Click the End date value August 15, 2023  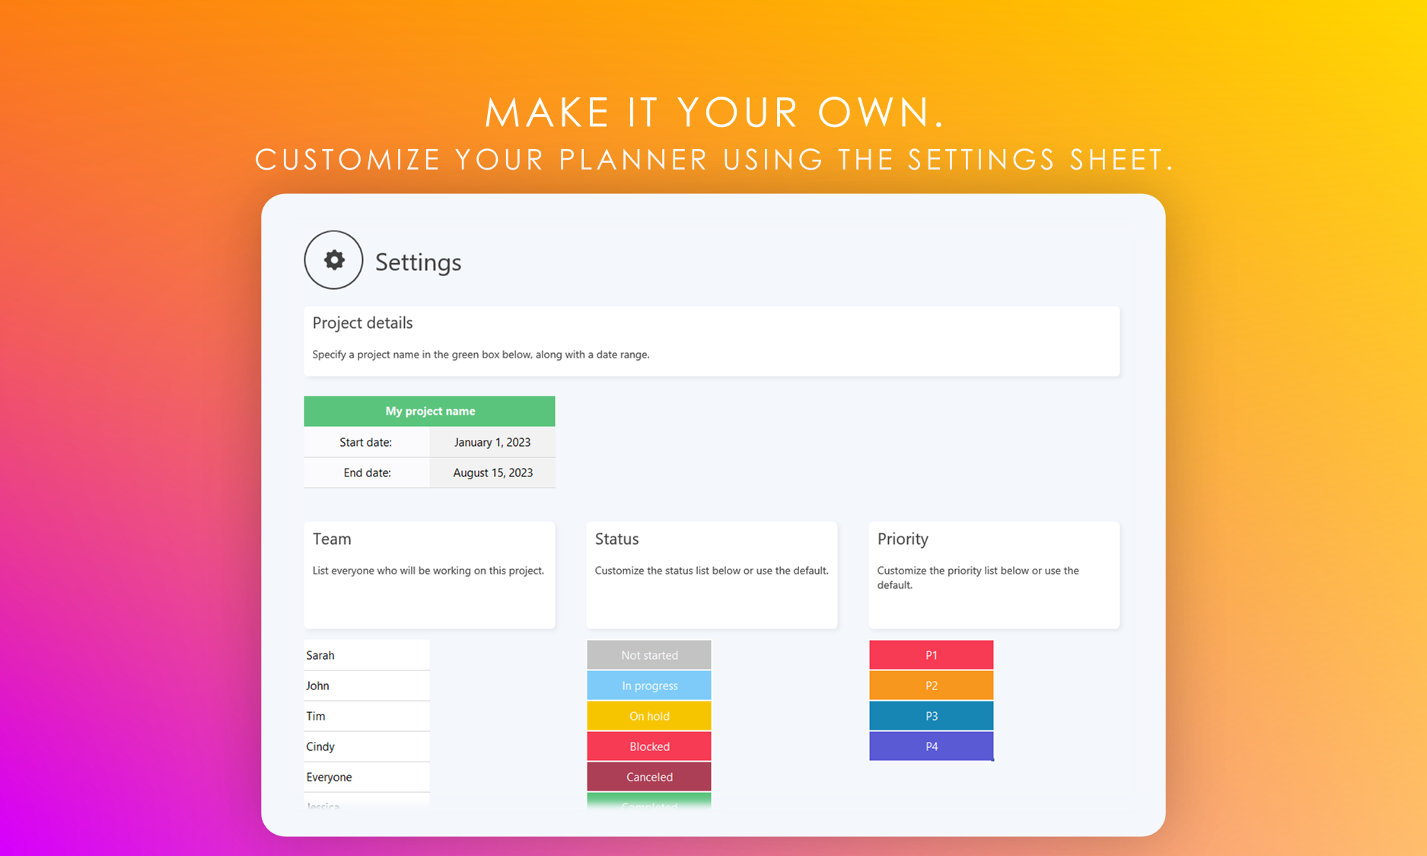492,473
